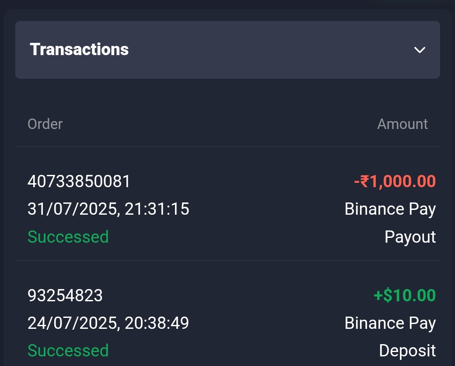Screen dimensions: 455x366
Task: Click the 31/07/2025, 21:31:15 timestamp
Action: coord(108,209)
